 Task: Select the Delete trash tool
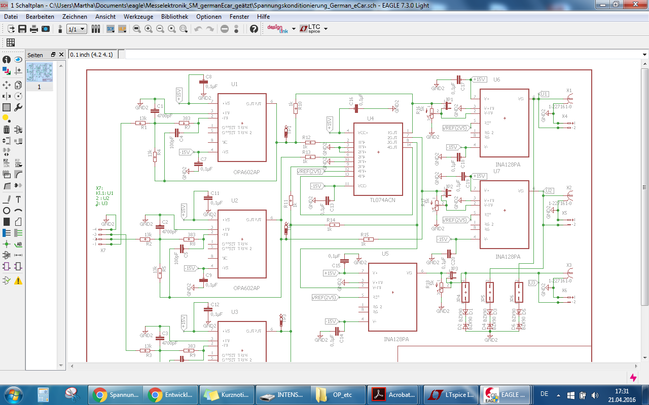pyautogui.click(x=7, y=130)
